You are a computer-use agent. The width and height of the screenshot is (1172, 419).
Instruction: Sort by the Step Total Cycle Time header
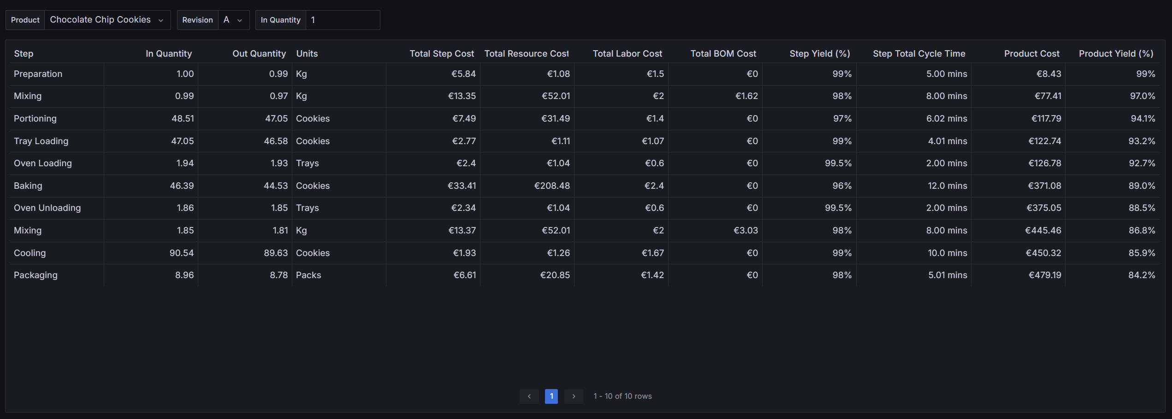coord(918,53)
